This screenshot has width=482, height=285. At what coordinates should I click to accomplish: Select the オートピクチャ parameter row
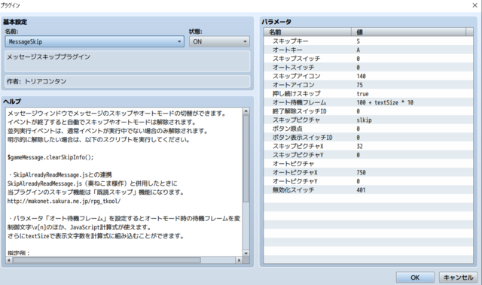click(x=368, y=163)
